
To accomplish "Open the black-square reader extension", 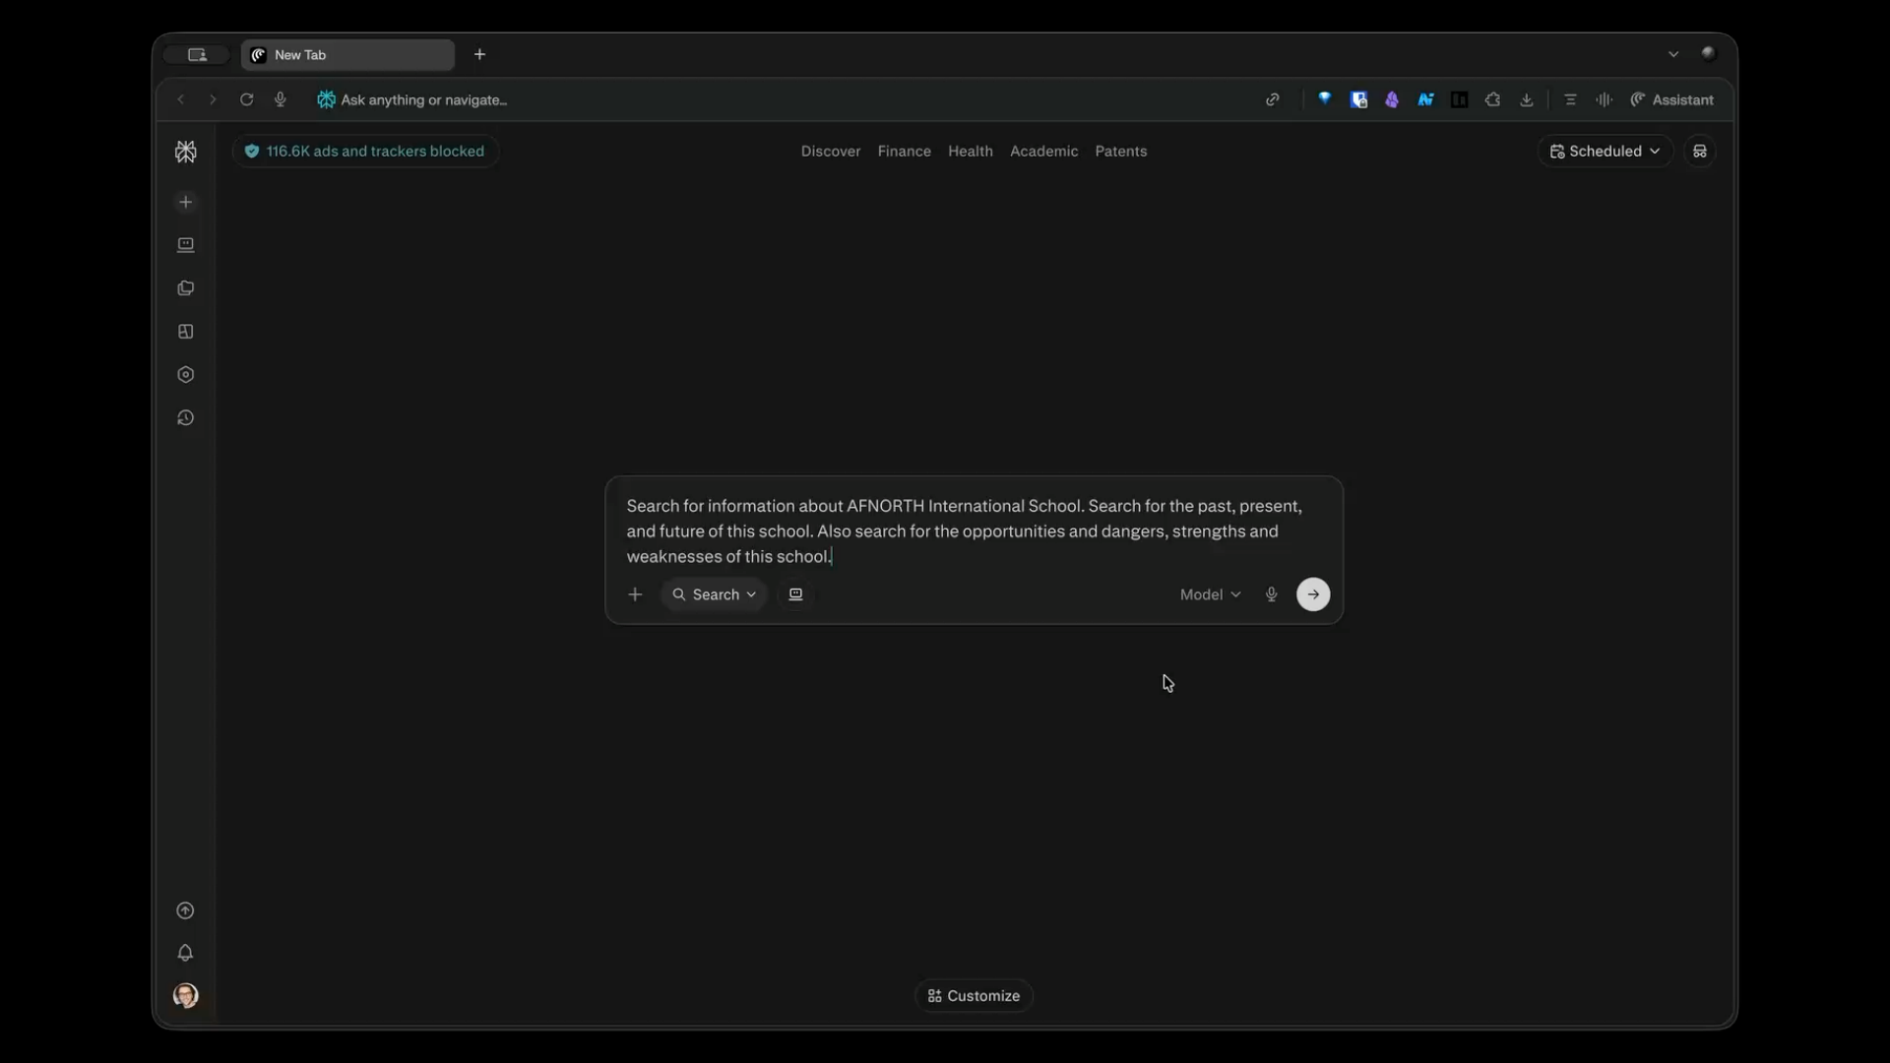I will (1460, 99).
